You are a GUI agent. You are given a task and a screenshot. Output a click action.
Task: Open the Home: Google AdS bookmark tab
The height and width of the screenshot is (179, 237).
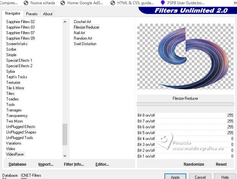pos(82,3)
